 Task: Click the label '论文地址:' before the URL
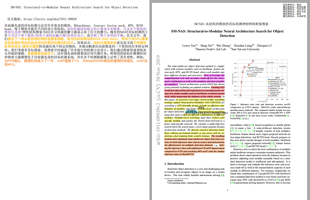pyautogui.click(x=14, y=19)
